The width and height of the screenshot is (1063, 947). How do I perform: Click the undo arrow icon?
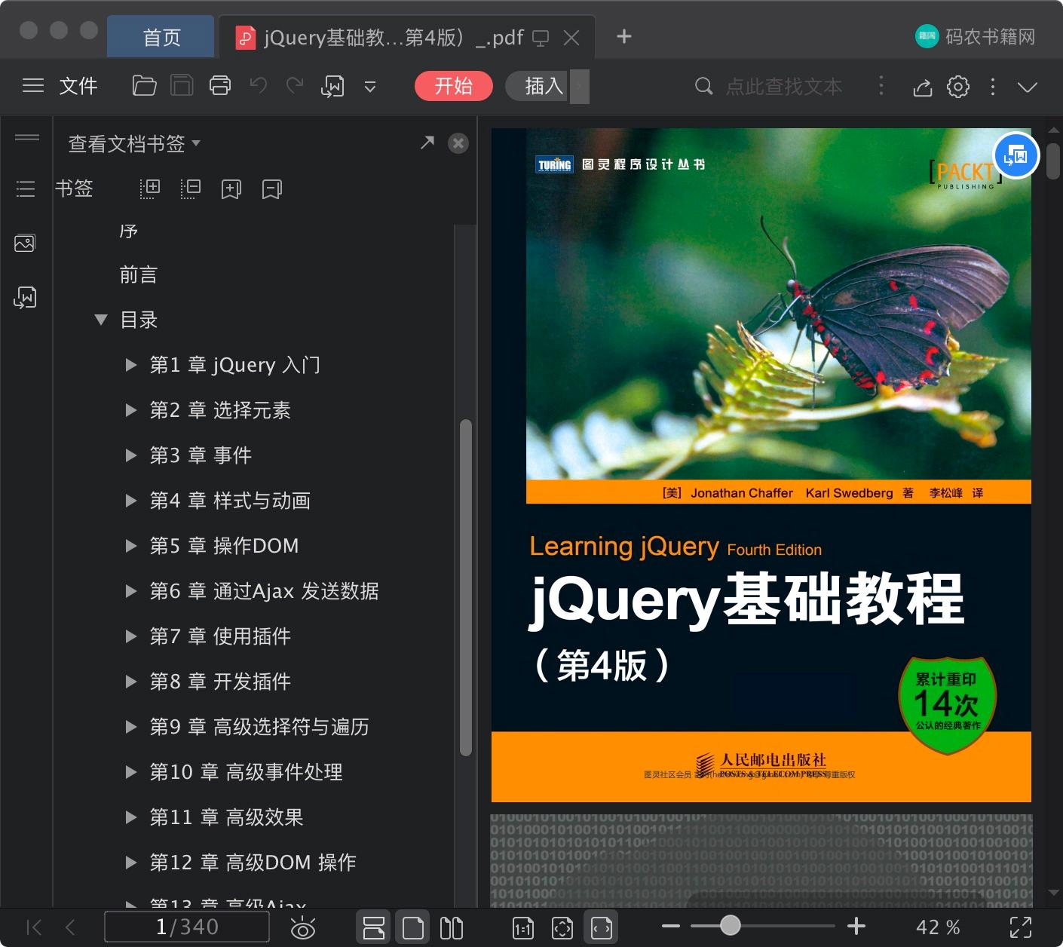(259, 86)
